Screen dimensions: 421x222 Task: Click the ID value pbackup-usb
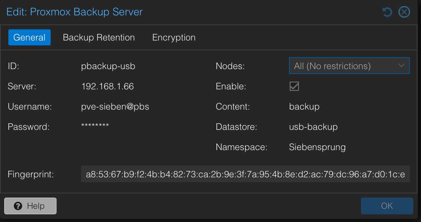(x=108, y=66)
